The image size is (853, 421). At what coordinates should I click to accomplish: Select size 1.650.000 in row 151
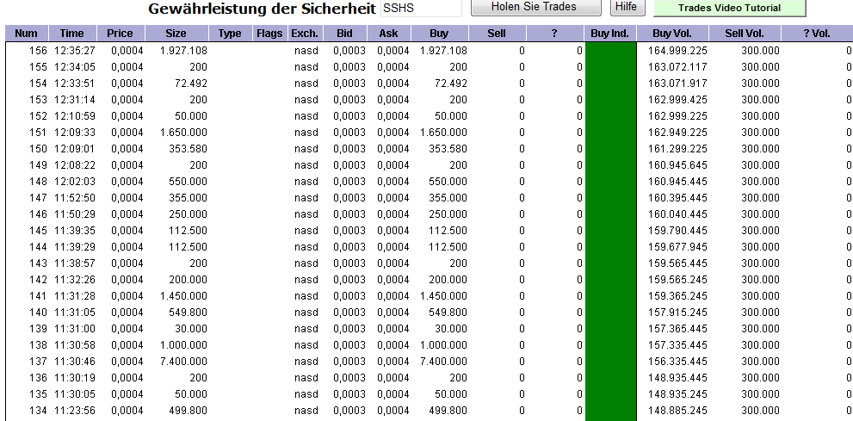[x=184, y=133]
